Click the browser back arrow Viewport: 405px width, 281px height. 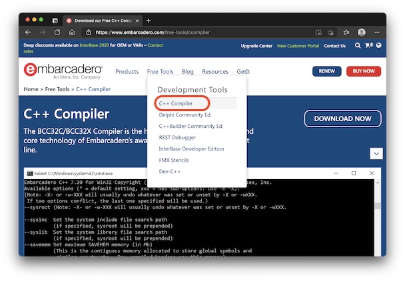pos(28,32)
